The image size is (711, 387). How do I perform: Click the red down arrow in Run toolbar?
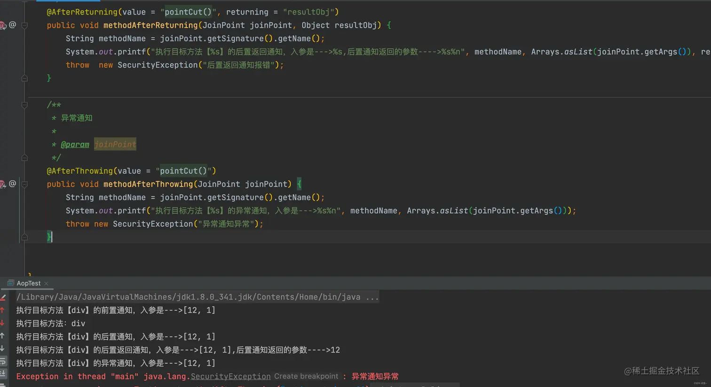pyautogui.click(x=3, y=323)
